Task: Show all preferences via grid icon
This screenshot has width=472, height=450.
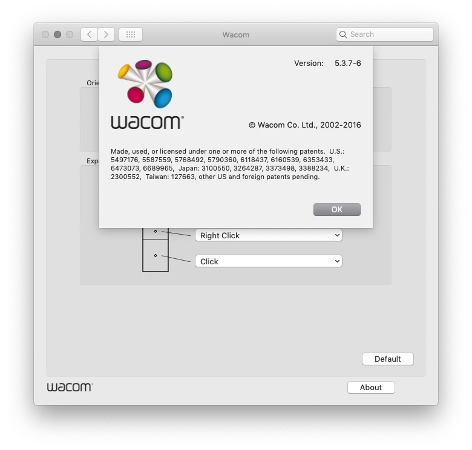Action: tap(131, 34)
